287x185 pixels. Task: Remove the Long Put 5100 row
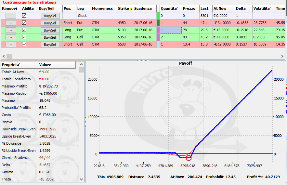[x=11, y=30]
